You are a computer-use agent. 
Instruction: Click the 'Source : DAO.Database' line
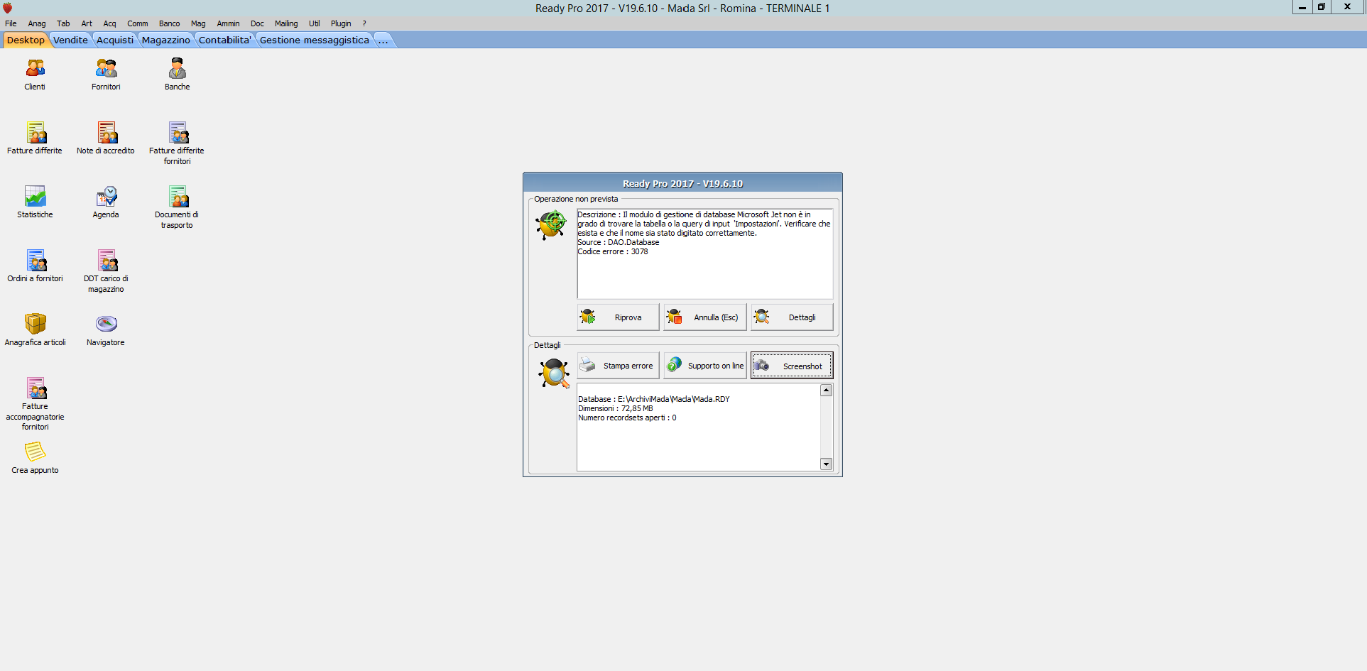618,242
